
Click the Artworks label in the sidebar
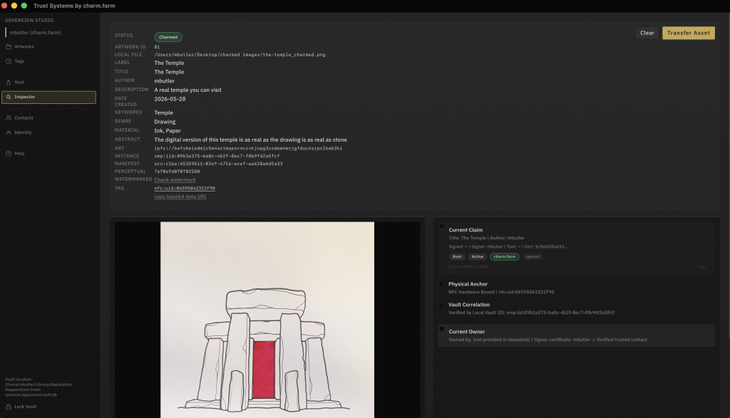(24, 46)
